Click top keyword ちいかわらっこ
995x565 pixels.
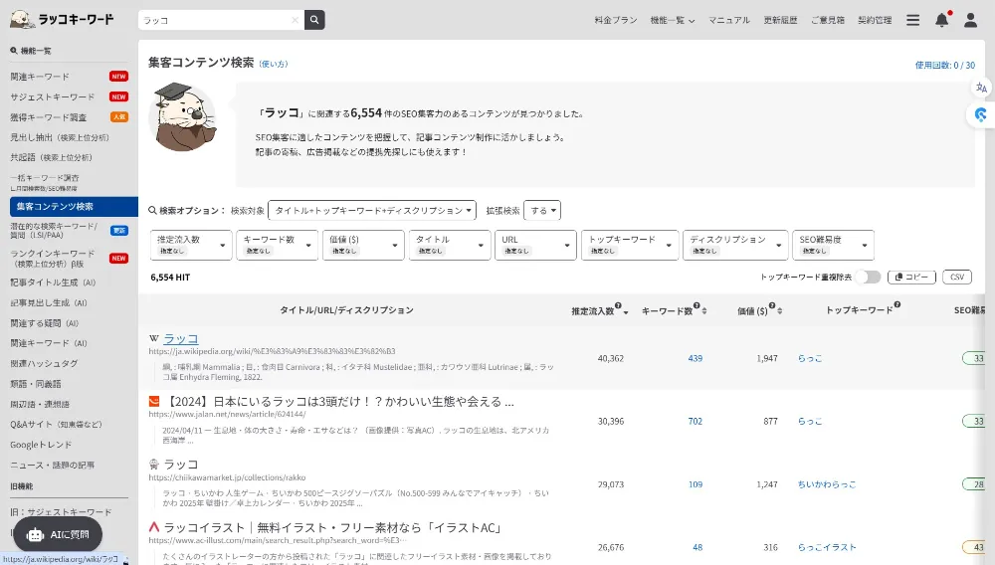(827, 484)
